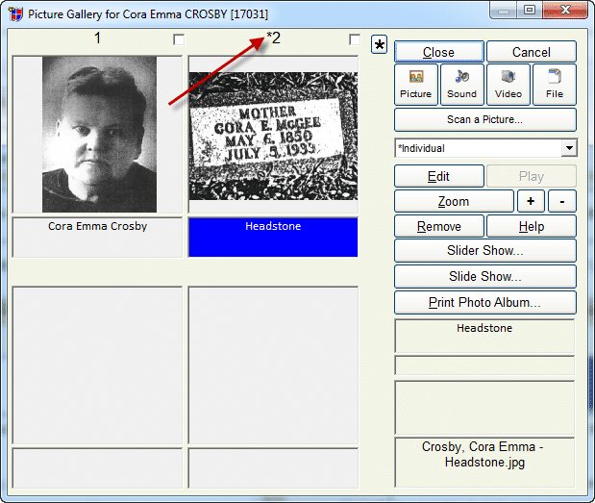Click the Video icon button

(508, 85)
